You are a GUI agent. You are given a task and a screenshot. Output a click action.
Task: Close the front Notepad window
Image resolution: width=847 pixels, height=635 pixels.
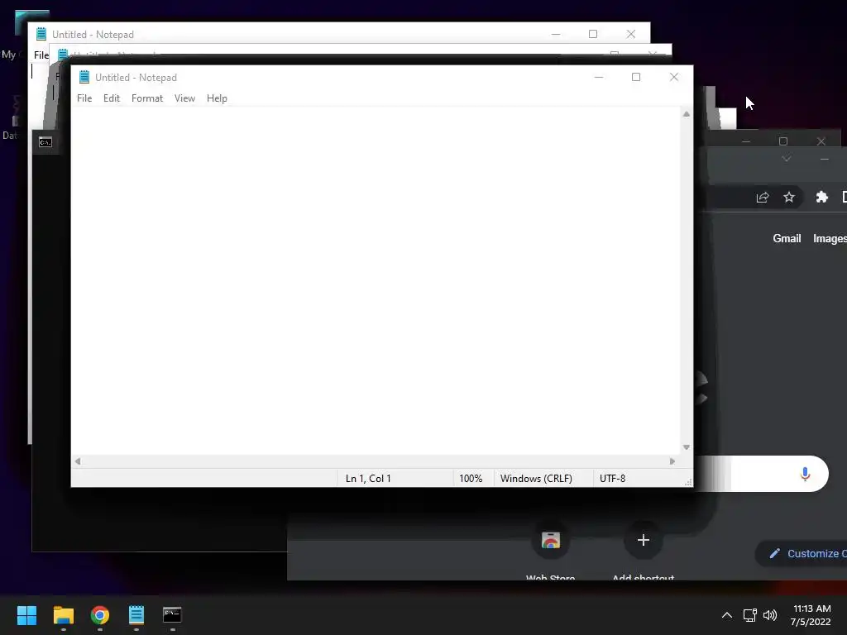pyautogui.click(x=673, y=77)
